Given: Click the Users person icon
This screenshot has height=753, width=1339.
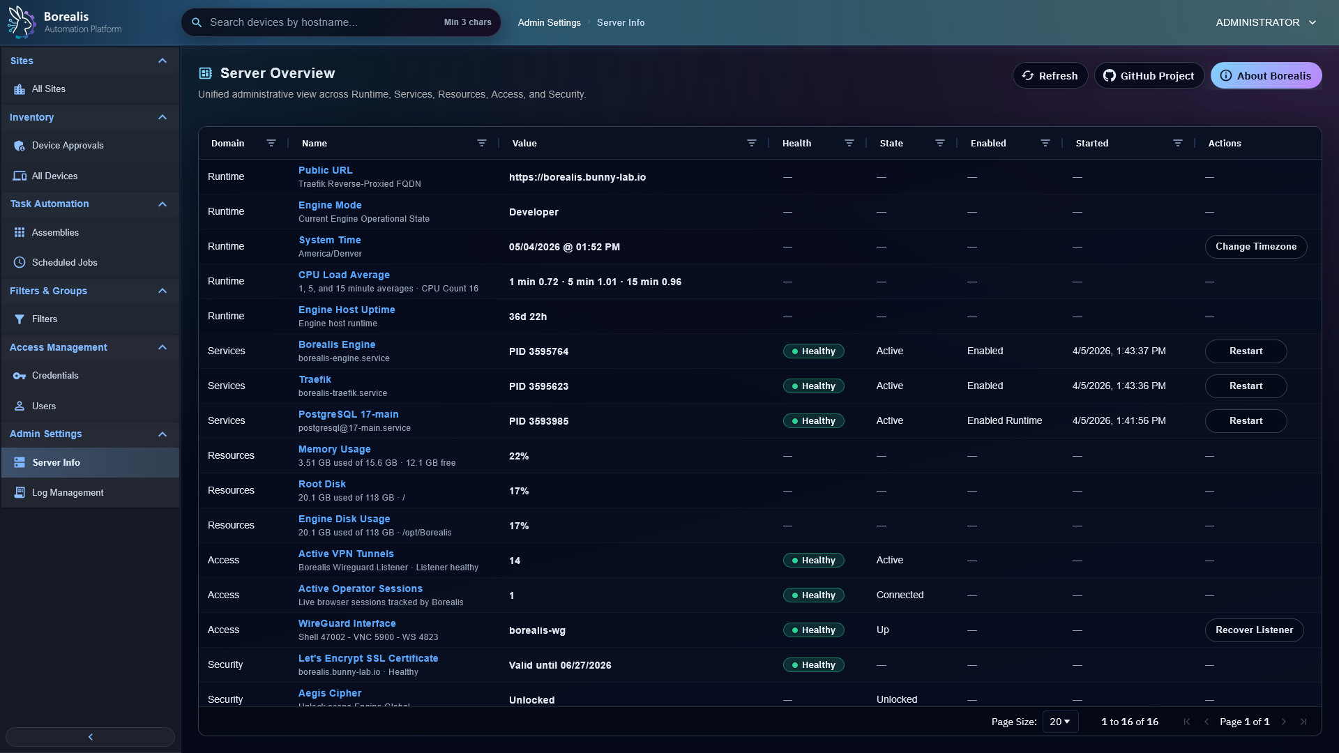Looking at the screenshot, I should (x=20, y=406).
